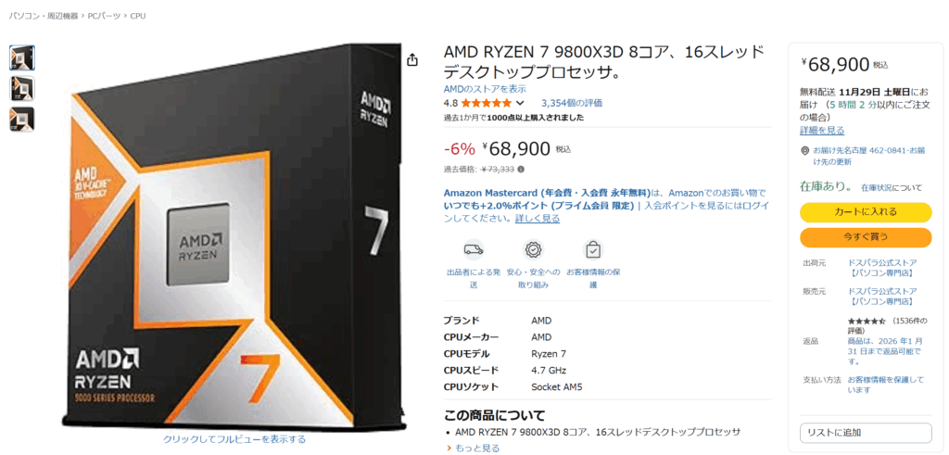The height and width of the screenshot is (455, 949).
Task: Click the share icon above product image
Action: click(412, 59)
